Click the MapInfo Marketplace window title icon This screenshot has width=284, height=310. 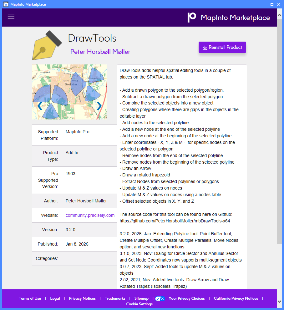(6, 4)
